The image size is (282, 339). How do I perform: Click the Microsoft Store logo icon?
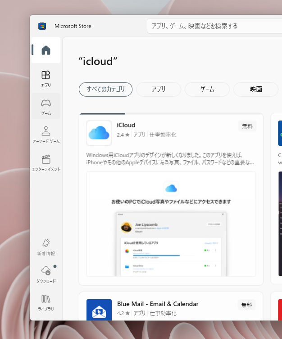point(42,26)
